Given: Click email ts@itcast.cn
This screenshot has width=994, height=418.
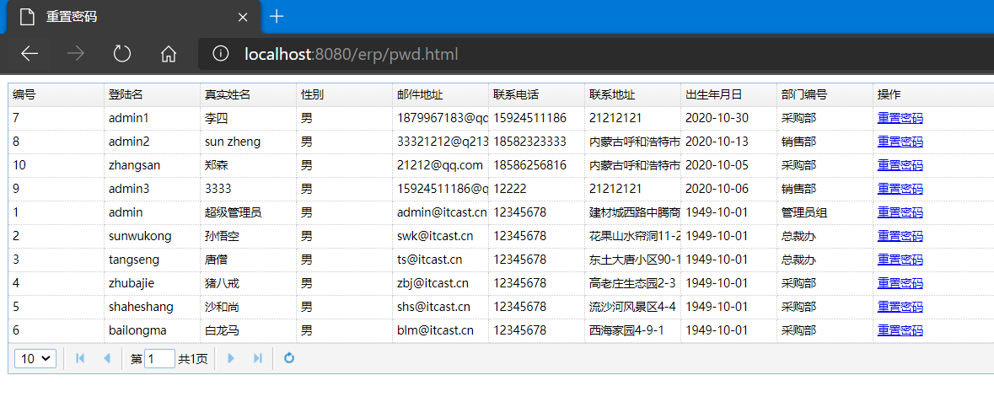Looking at the screenshot, I should 430,260.
